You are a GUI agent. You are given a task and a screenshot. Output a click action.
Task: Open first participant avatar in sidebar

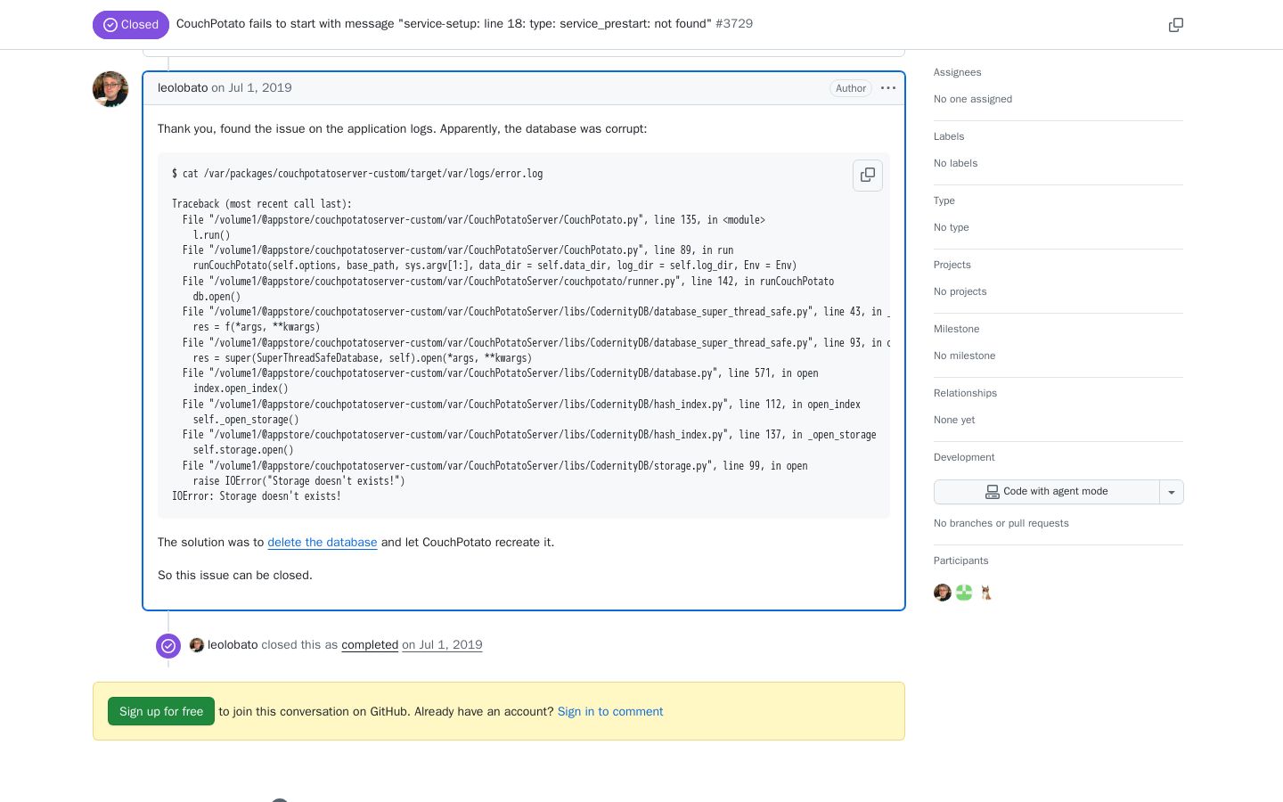click(x=943, y=593)
